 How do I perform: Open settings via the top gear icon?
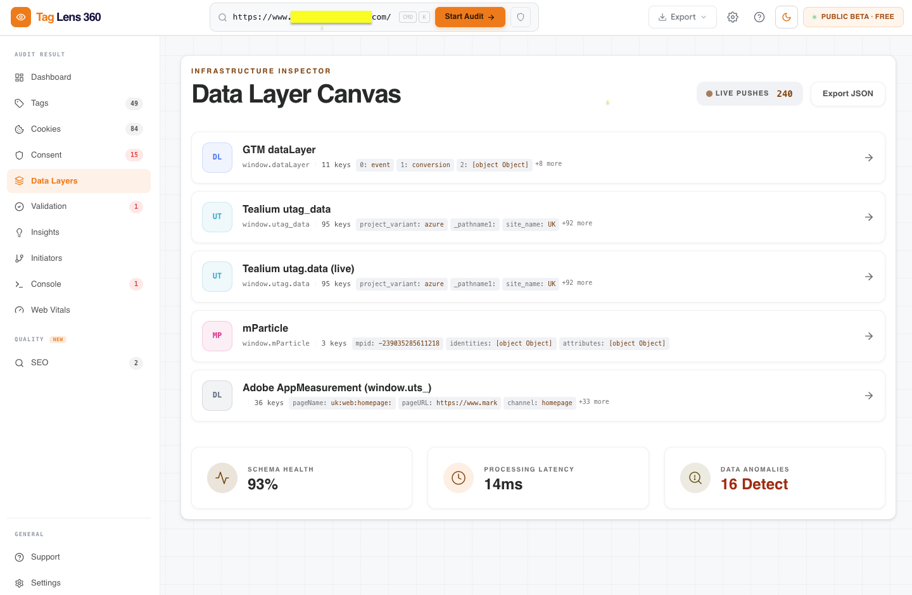(x=733, y=17)
